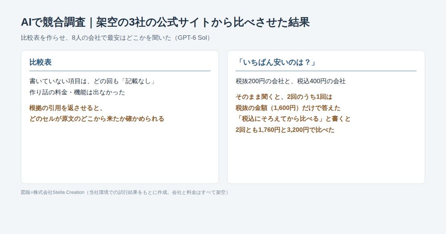
Task: Click the line '作り話の料金・機能は出なかった'
Action: coord(77,92)
